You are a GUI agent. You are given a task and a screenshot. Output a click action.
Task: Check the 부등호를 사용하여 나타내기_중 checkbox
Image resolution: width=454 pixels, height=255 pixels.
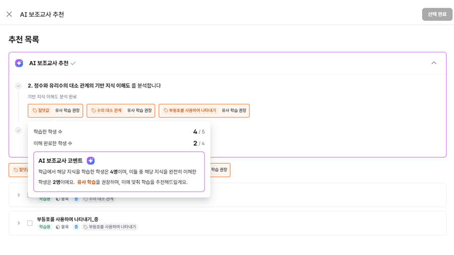click(30, 223)
